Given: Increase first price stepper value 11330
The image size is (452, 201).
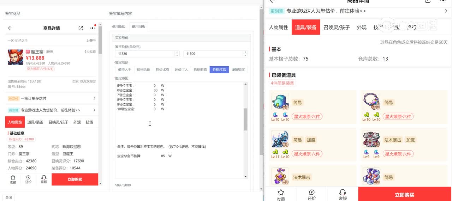Looking at the screenshot, I should coord(177,52).
